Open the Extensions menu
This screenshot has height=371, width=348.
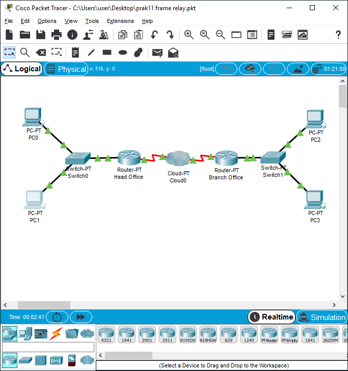[120, 21]
